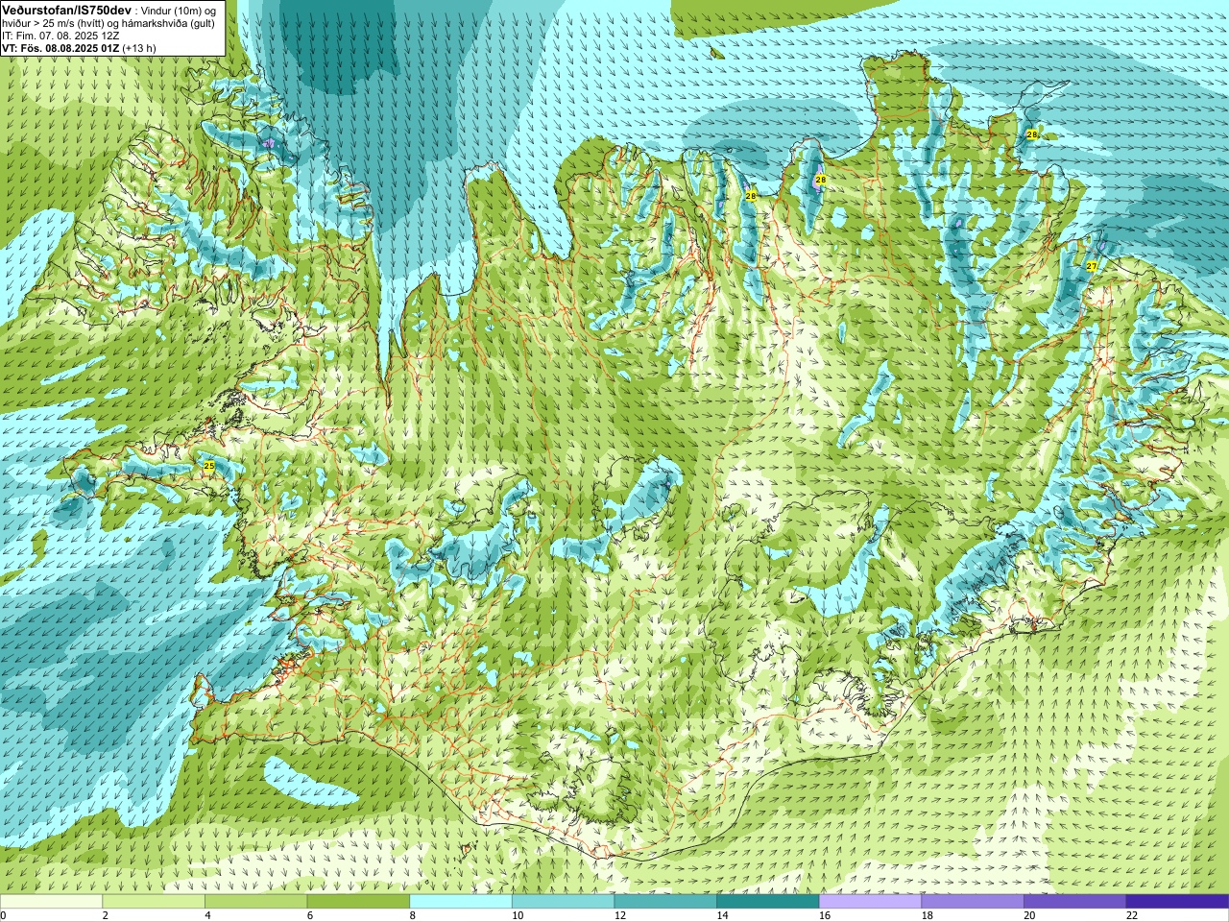Click the legend tick number 6
This screenshot has height=922, width=1229.
[x=310, y=916]
